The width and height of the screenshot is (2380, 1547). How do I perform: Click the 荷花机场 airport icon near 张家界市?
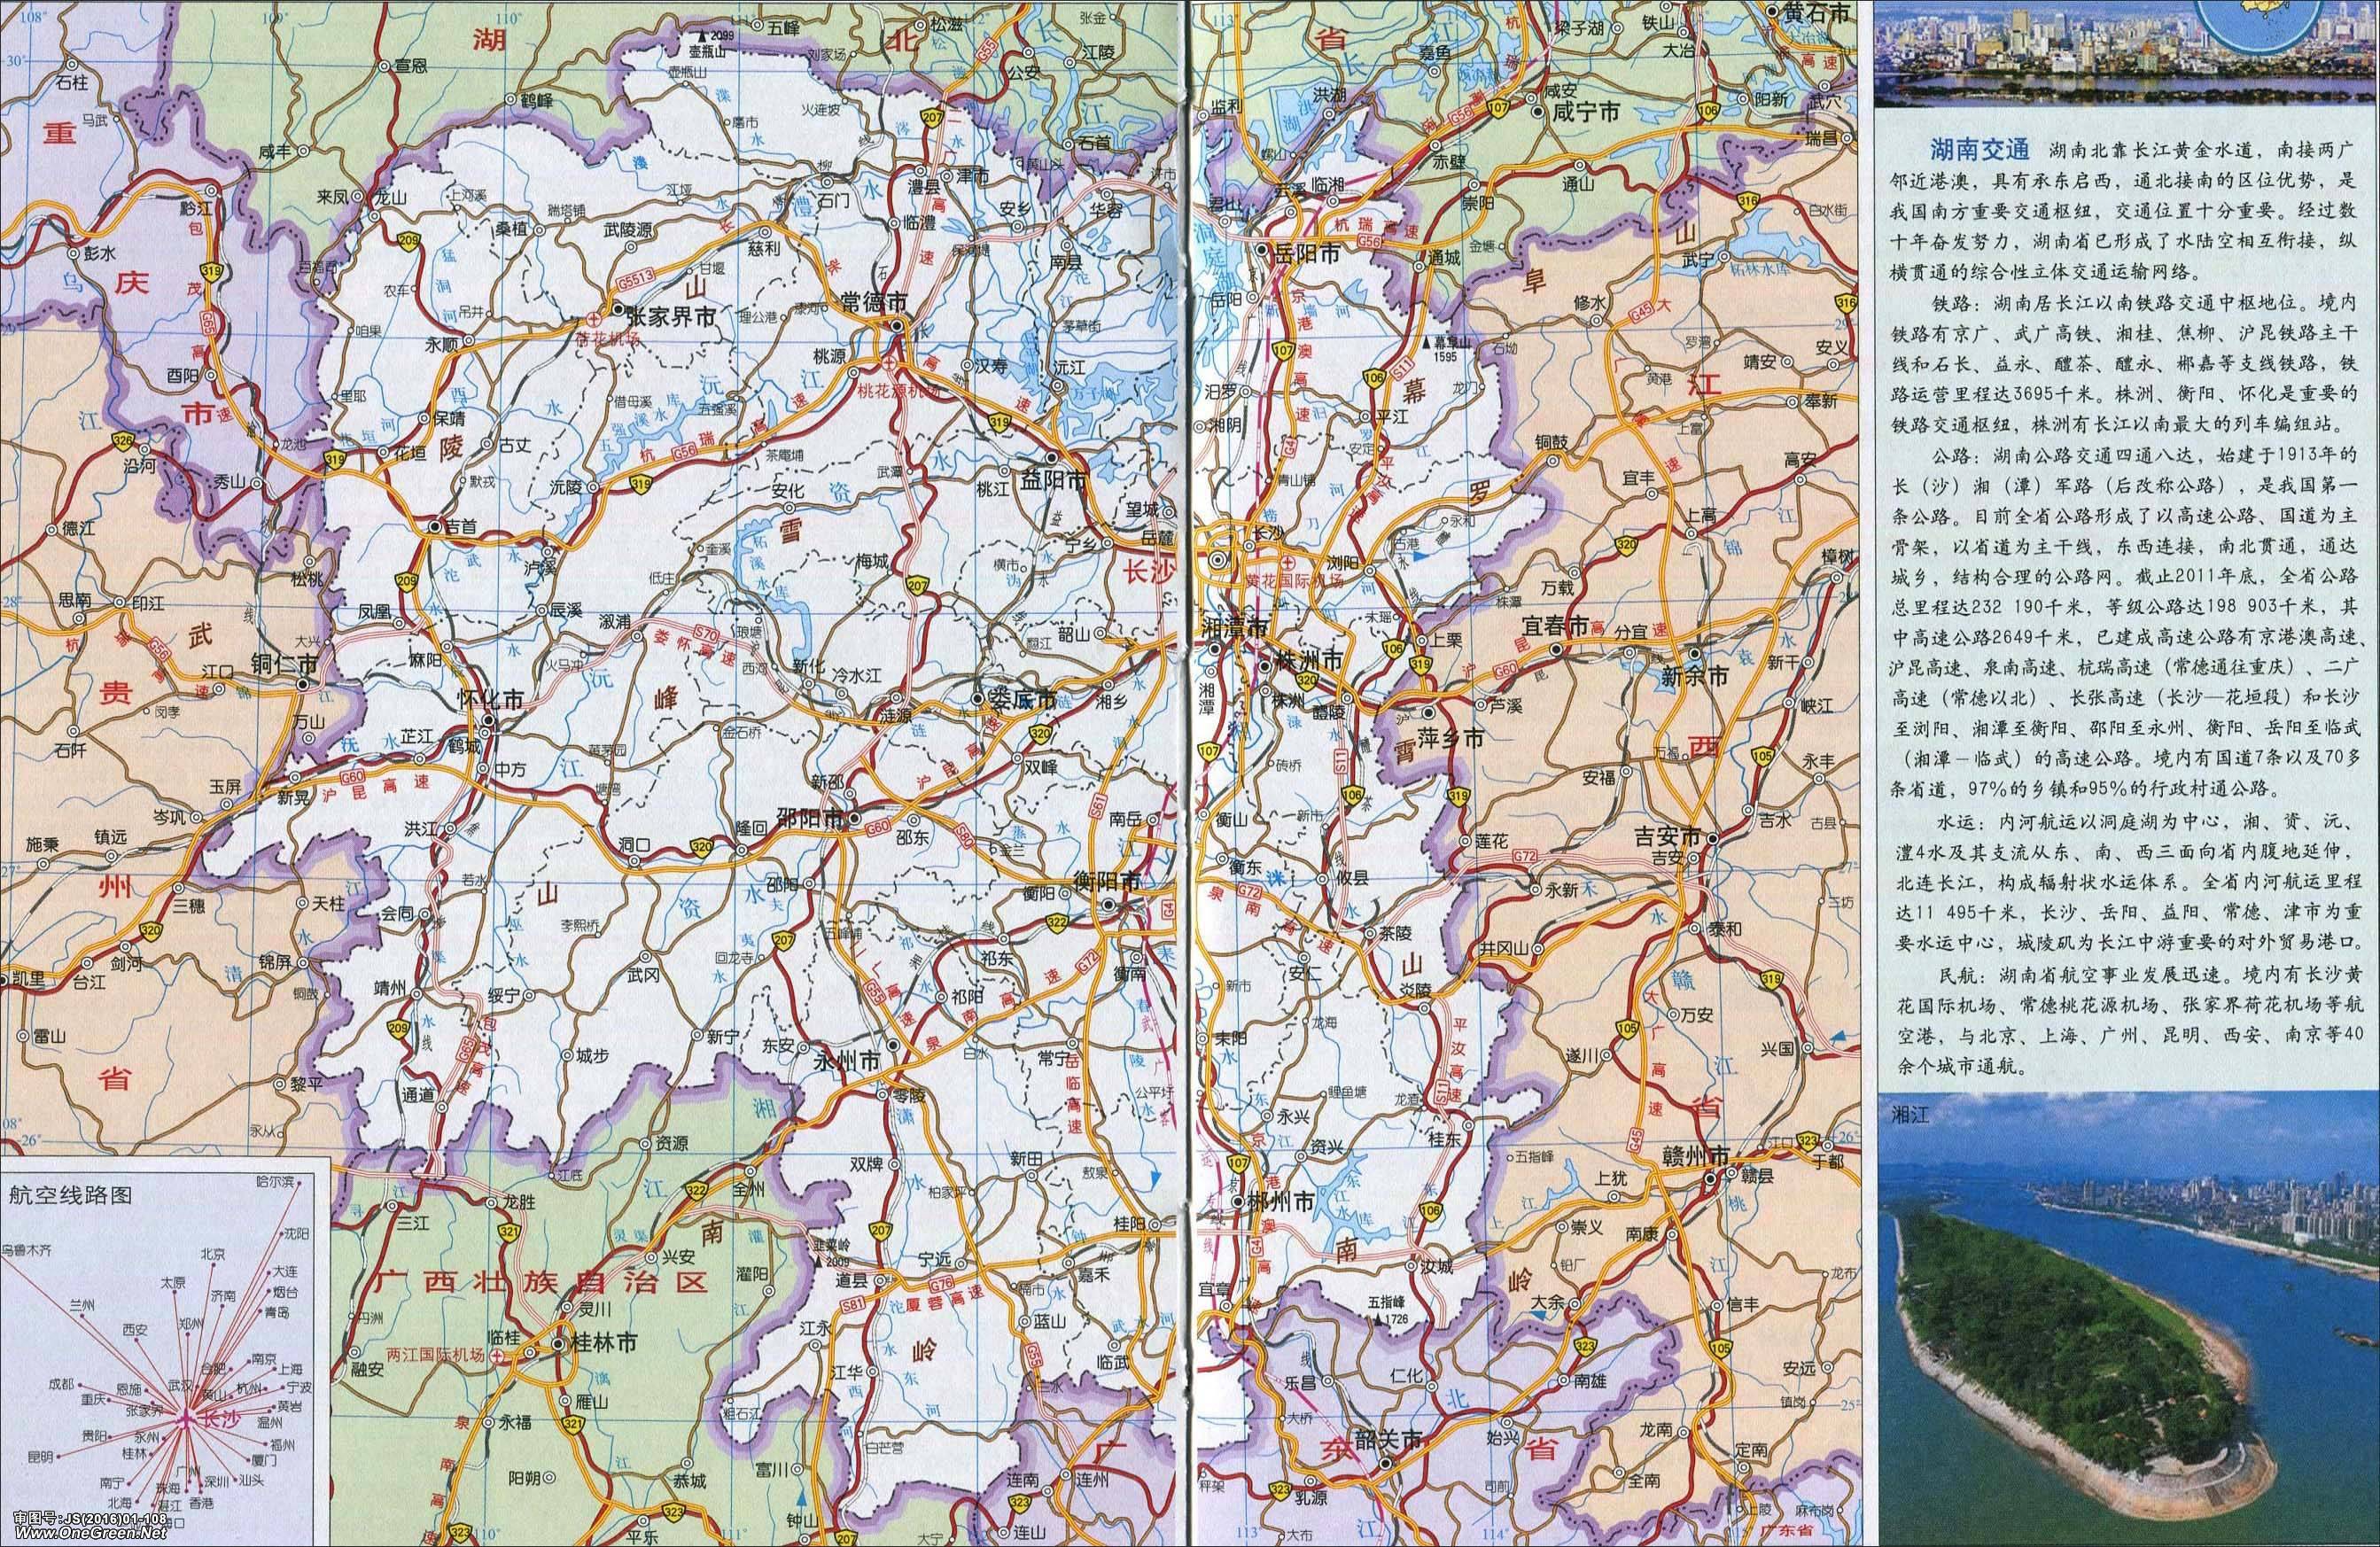(x=594, y=320)
